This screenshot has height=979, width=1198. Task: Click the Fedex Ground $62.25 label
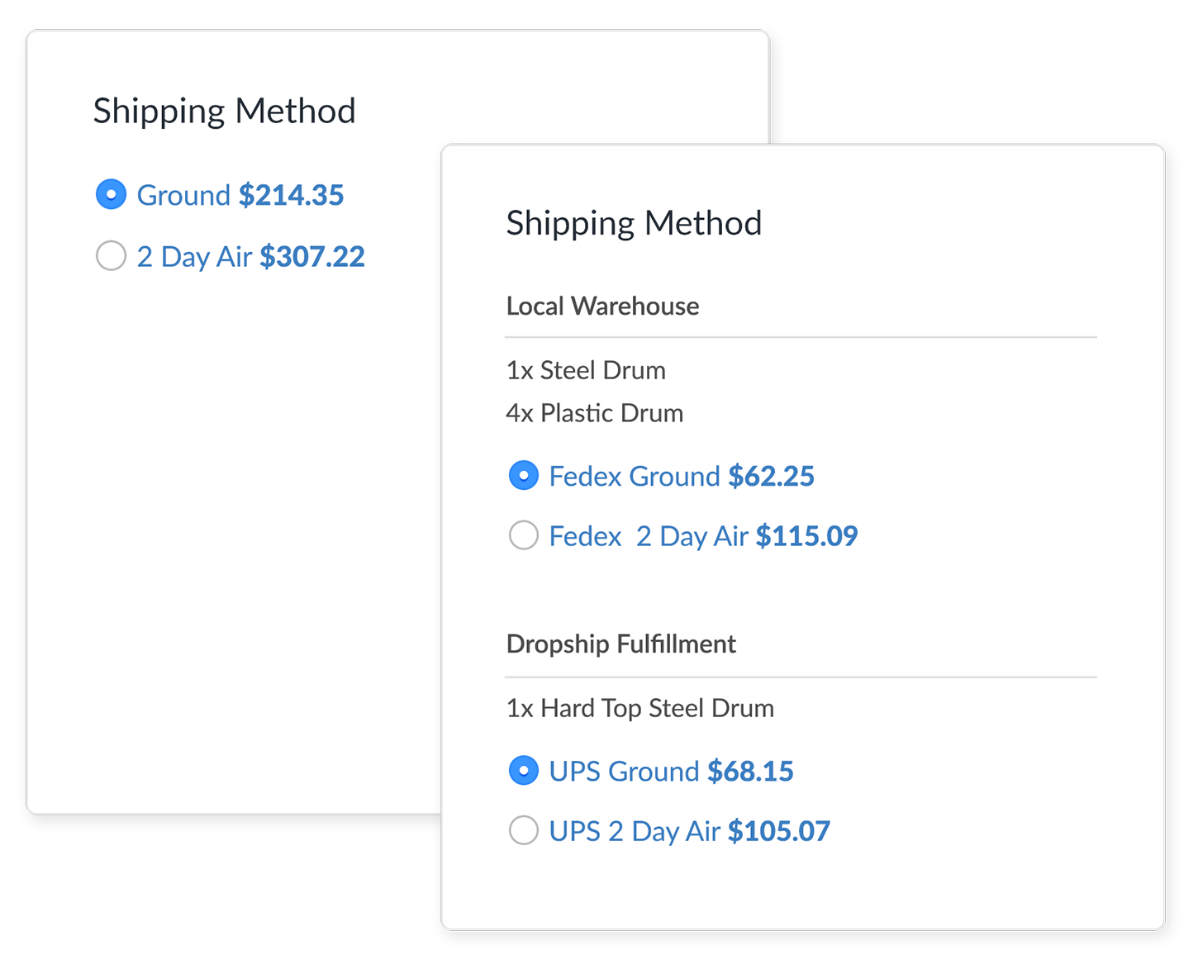click(682, 477)
